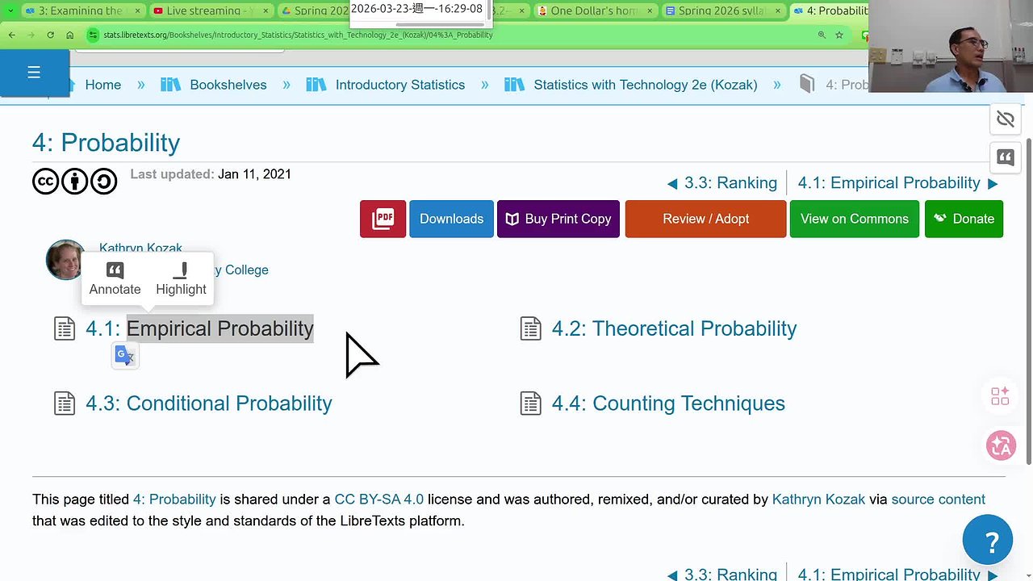Click page icon beside 4.3 Conditional Probability
Viewport: 1033px width, 581px height.
pos(65,403)
